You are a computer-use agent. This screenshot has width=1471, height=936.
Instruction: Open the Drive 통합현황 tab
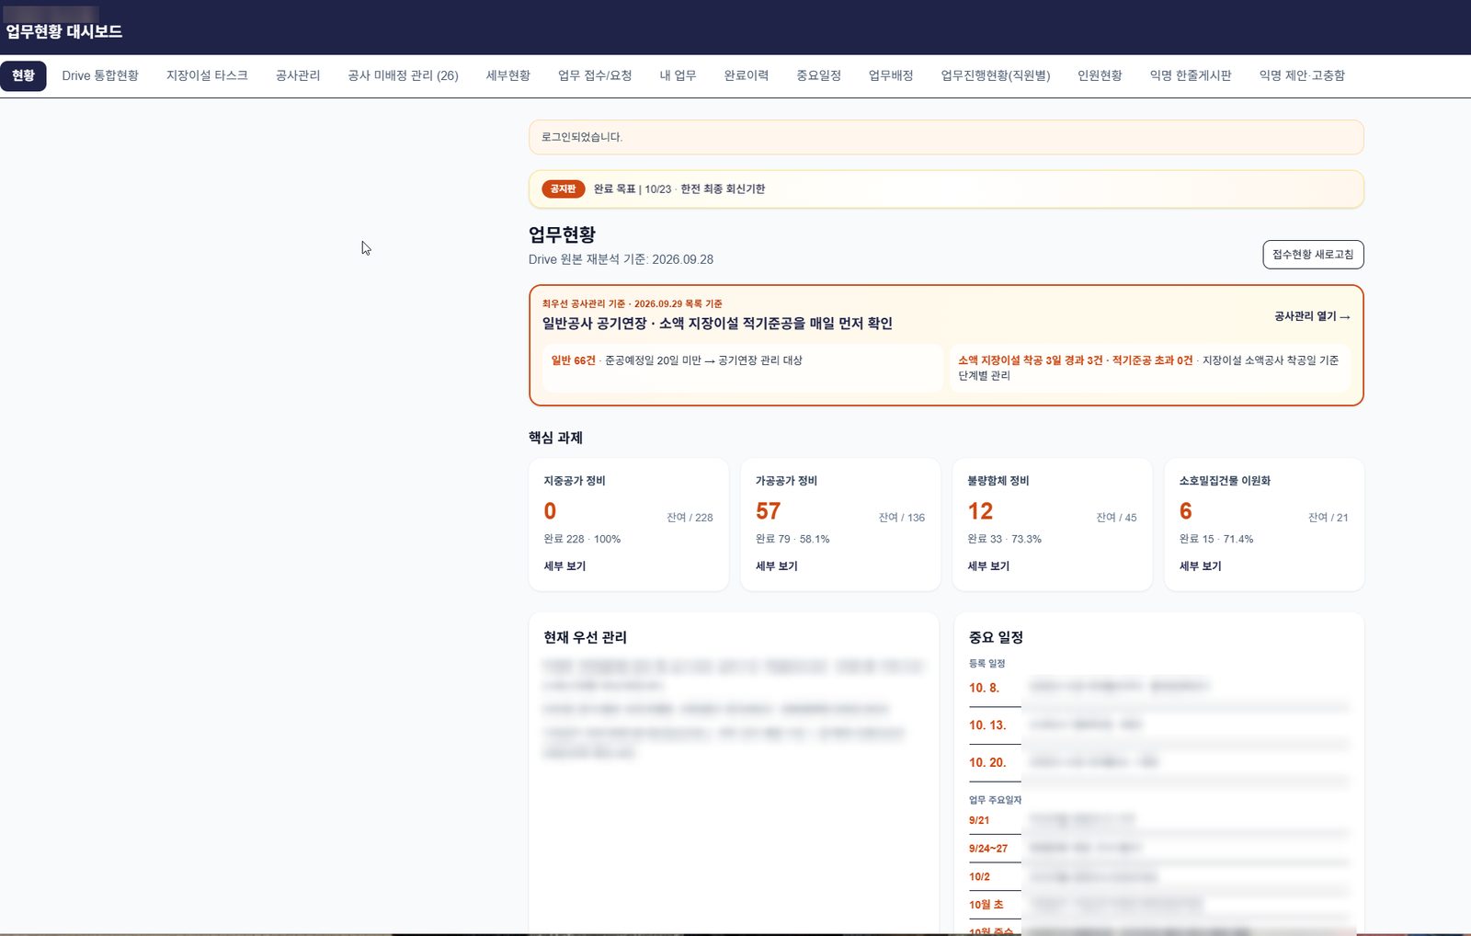100,75
